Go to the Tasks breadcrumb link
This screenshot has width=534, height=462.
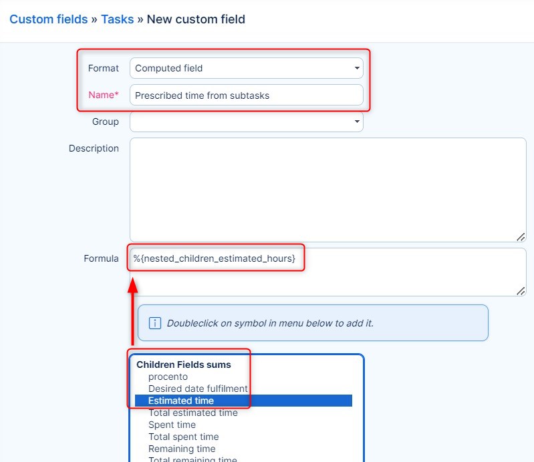117,19
